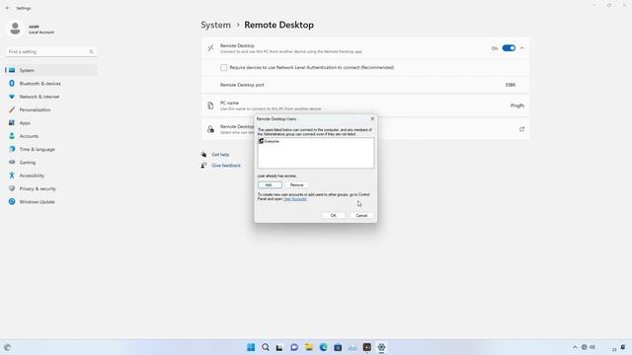The width and height of the screenshot is (632, 355).
Task: Open external link icon for Remote Desktop users
Action: 521,129
